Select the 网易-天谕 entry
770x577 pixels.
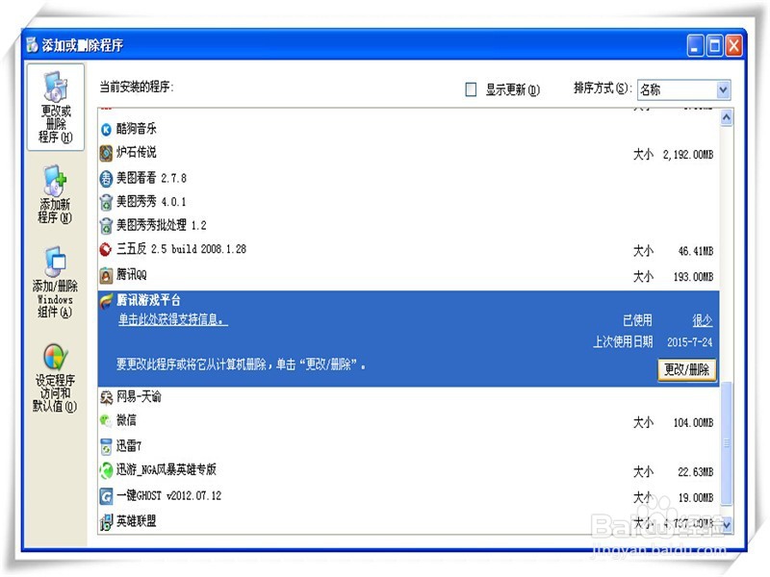click(408, 396)
